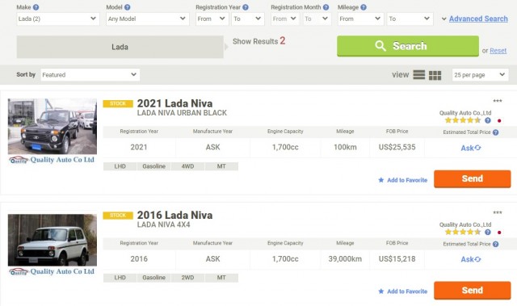Click LADA NIVA URBAN BLACK subtitle
Screen dimensions: 517x306
click(182, 113)
